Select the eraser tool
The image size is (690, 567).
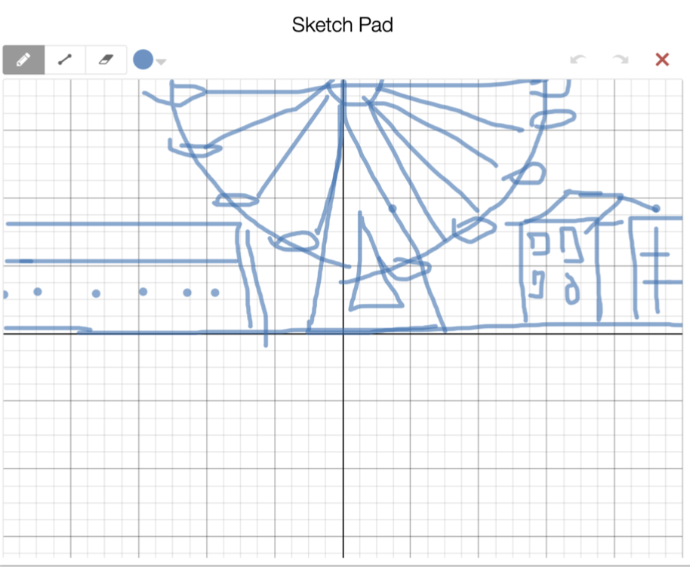106,60
